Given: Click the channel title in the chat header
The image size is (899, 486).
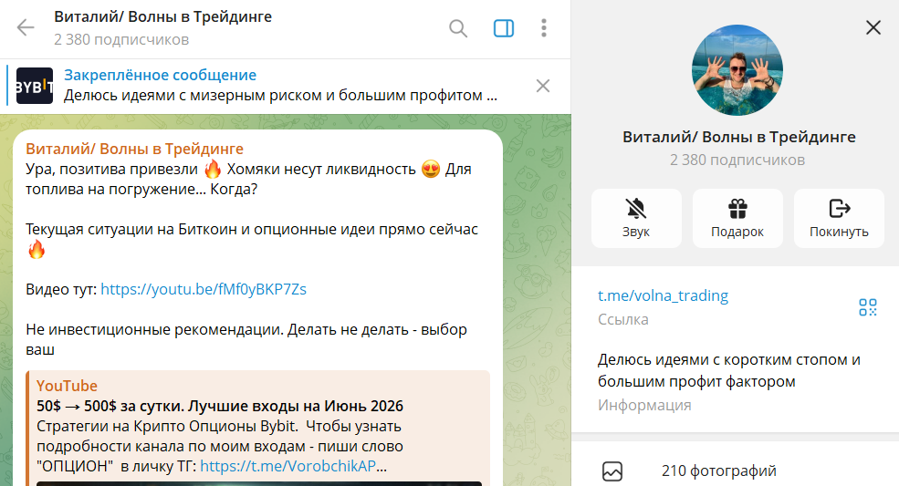Looking at the screenshot, I should (x=162, y=17).
